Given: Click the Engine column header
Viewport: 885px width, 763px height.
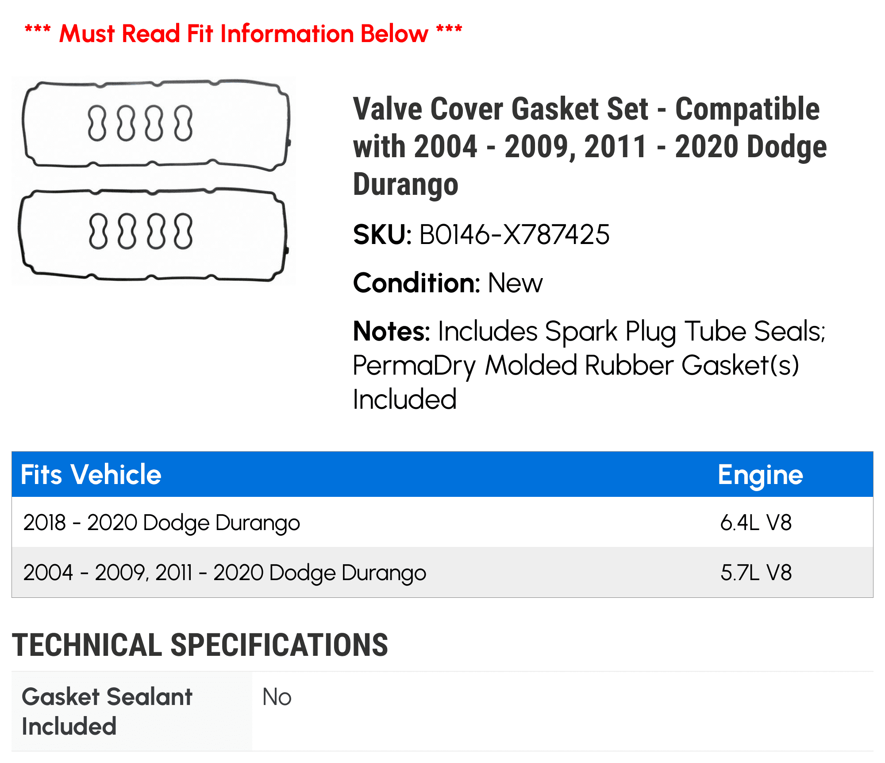Looking at the screenshot, I should pos(760,475).
